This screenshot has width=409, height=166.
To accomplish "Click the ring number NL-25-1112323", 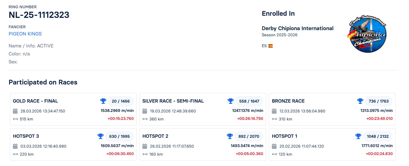I will coord(39,15).
